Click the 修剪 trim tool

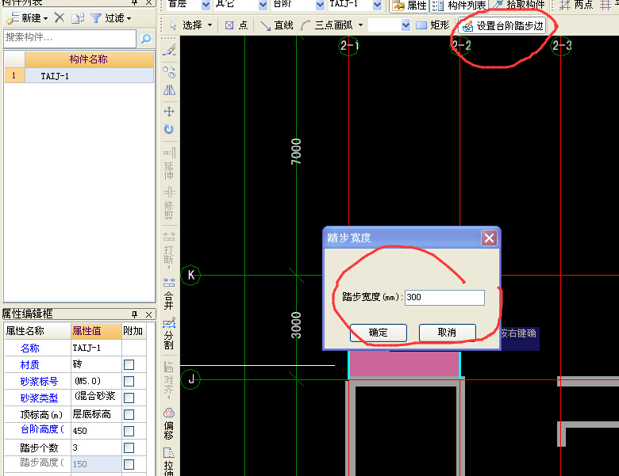tap(169, 204)
